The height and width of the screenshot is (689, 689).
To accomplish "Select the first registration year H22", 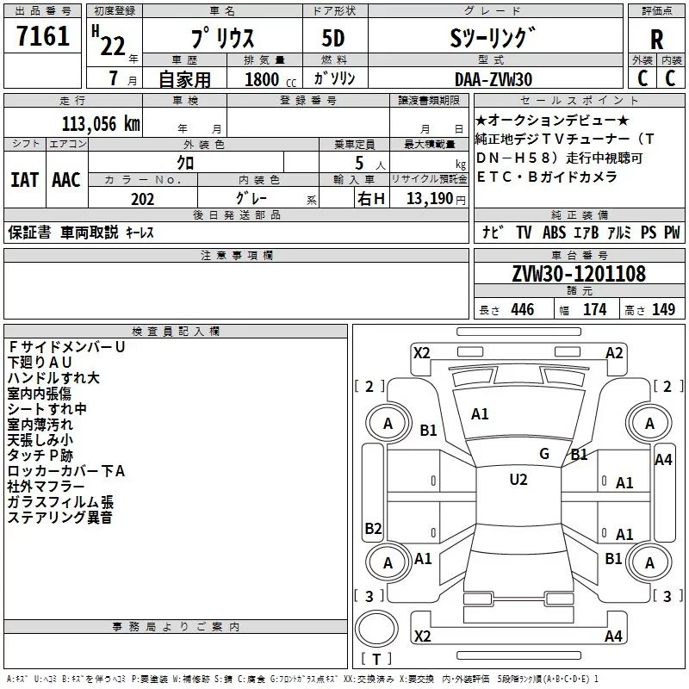I will [109, 40].
